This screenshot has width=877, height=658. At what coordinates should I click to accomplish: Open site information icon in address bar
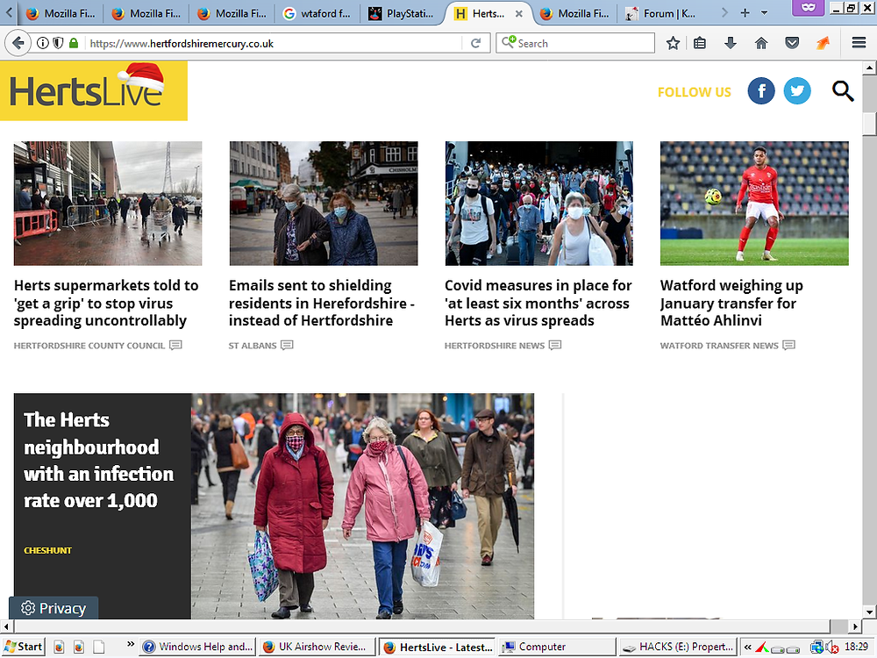(x=43, y=43)
